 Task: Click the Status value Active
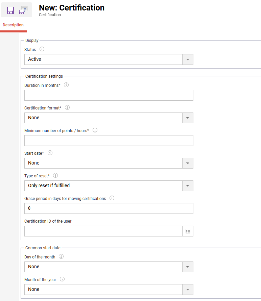(34, 59)
